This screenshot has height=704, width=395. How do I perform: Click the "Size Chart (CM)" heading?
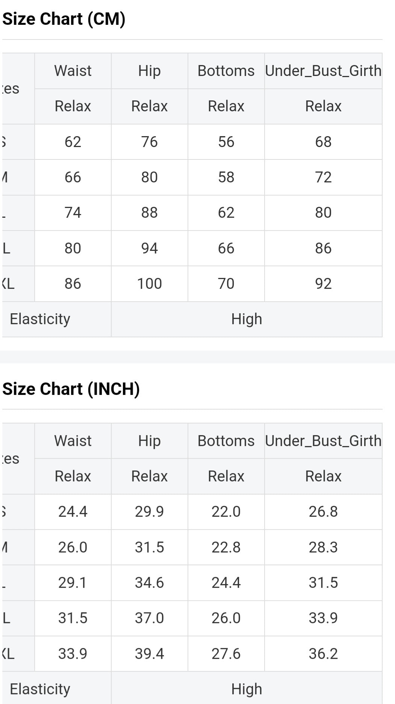(x=64, y=19)
